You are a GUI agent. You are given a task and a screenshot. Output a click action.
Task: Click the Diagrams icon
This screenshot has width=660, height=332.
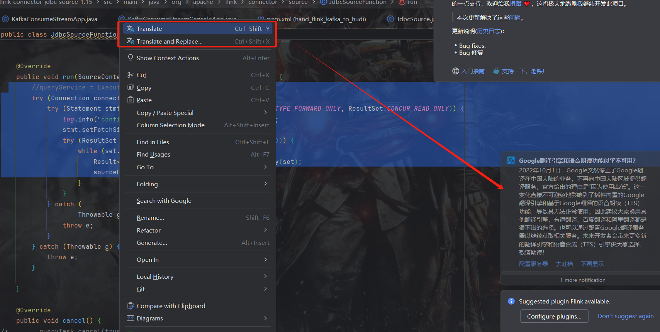131,318
